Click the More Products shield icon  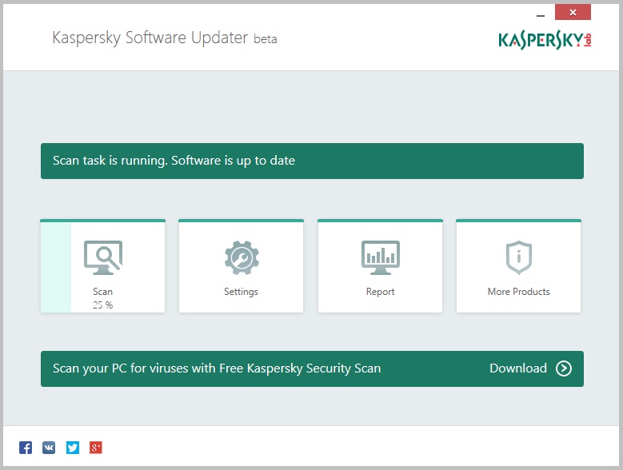518,257
